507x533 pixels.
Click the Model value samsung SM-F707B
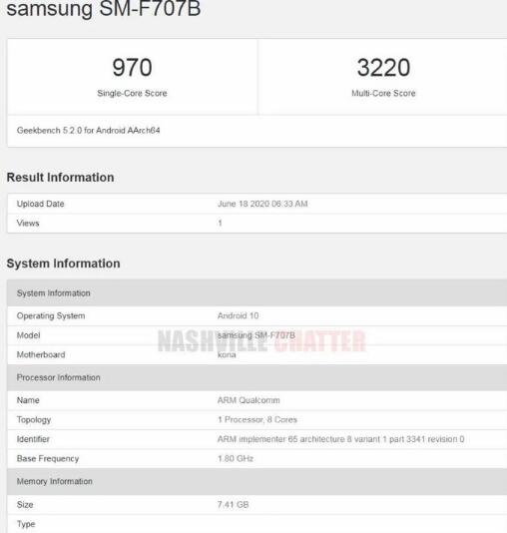tap(256, 335)
